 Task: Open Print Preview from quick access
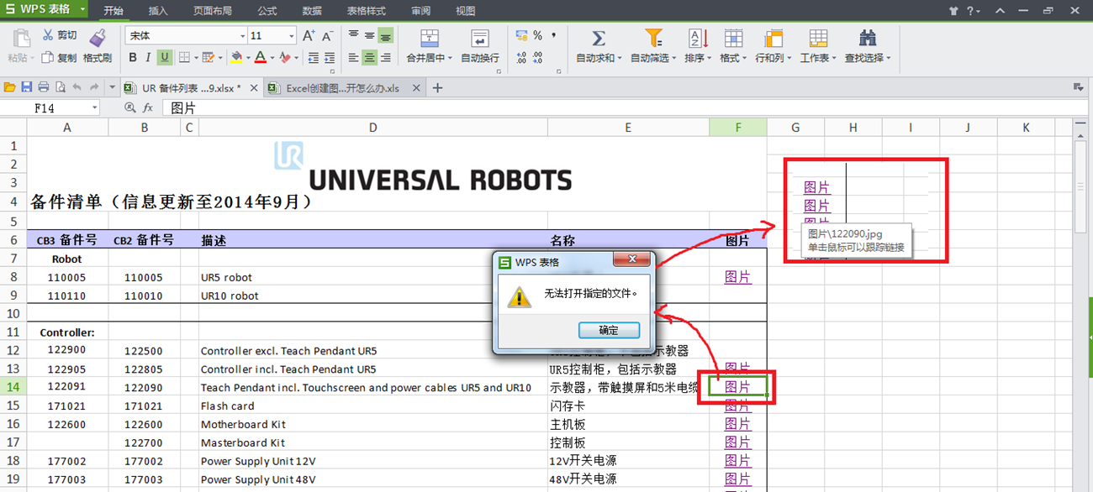click(x=61, y=87)
